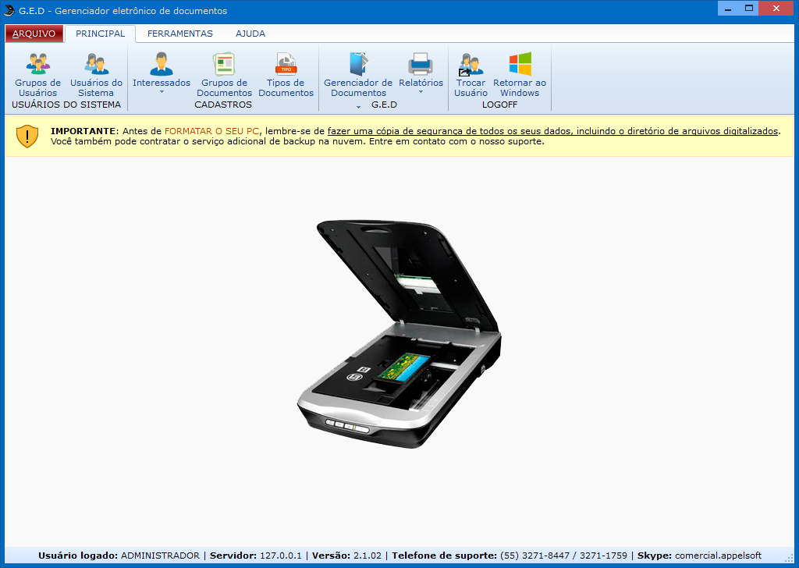Switch to the AJUDA tab
The width and height of the screenshot is (799, 568).
coord(250,34)
